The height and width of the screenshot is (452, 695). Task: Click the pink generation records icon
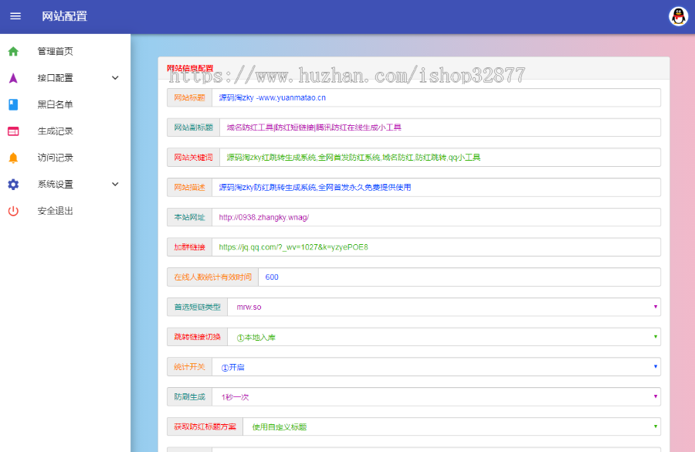point(13,131)
